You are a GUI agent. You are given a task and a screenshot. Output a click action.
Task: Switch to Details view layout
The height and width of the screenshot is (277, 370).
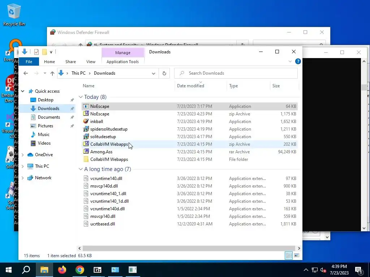coord(289,256)
